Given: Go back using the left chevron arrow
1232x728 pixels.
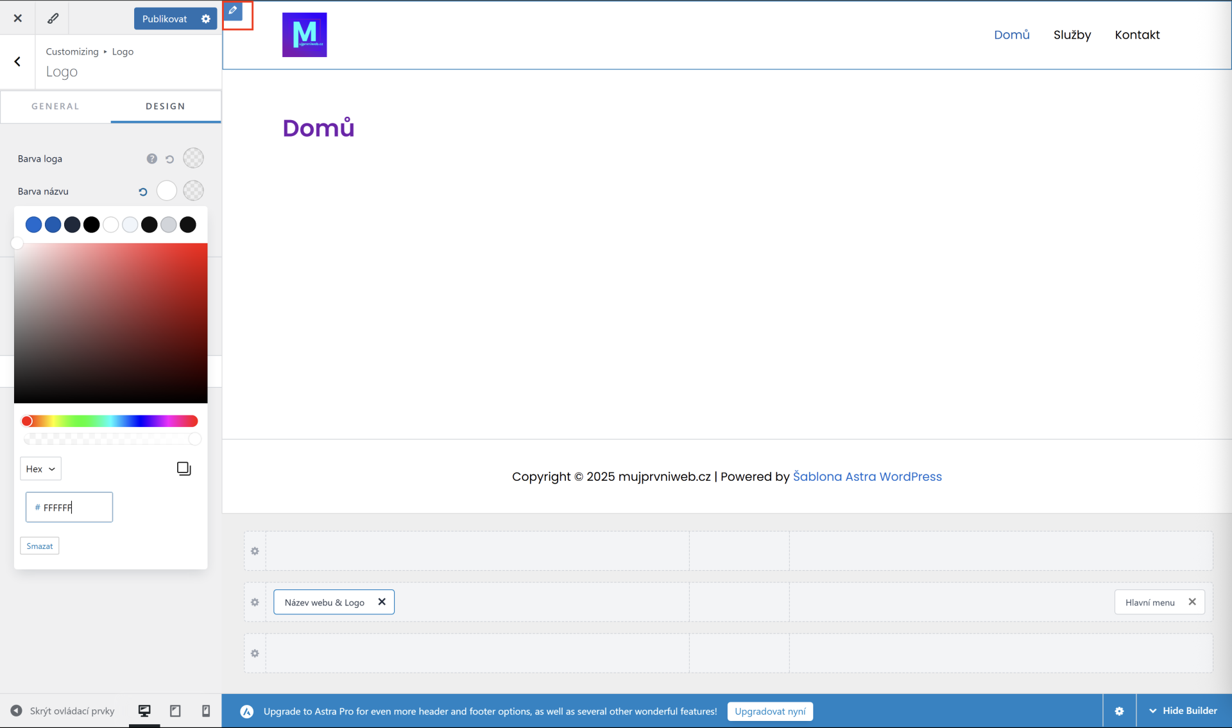Looking at the screenshot, I should (17, 62).
